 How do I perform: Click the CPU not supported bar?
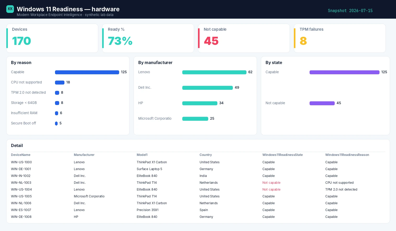tap(60, 82)
